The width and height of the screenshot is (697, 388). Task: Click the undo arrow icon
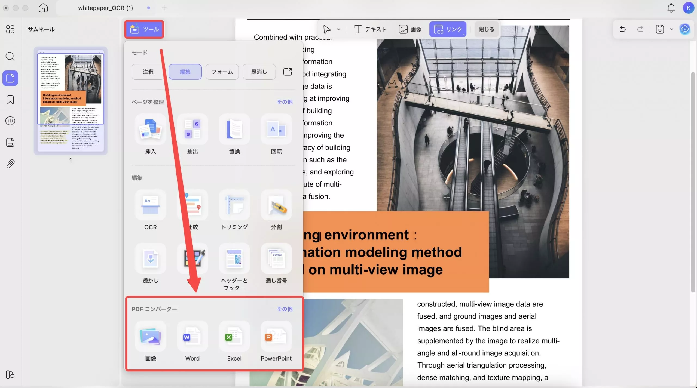tap(623, 29)
